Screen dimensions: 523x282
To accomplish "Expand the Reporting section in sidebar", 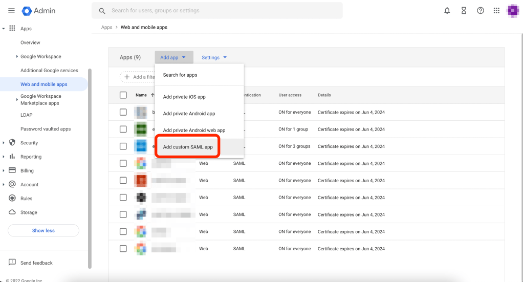I will click(4, 157).
